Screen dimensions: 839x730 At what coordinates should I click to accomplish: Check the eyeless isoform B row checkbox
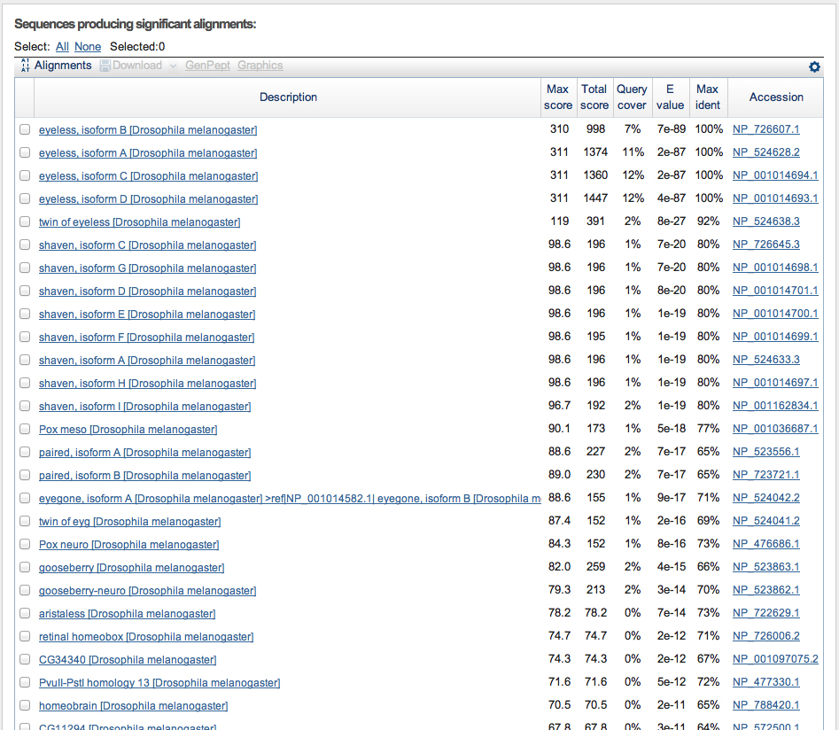[25, 129]
